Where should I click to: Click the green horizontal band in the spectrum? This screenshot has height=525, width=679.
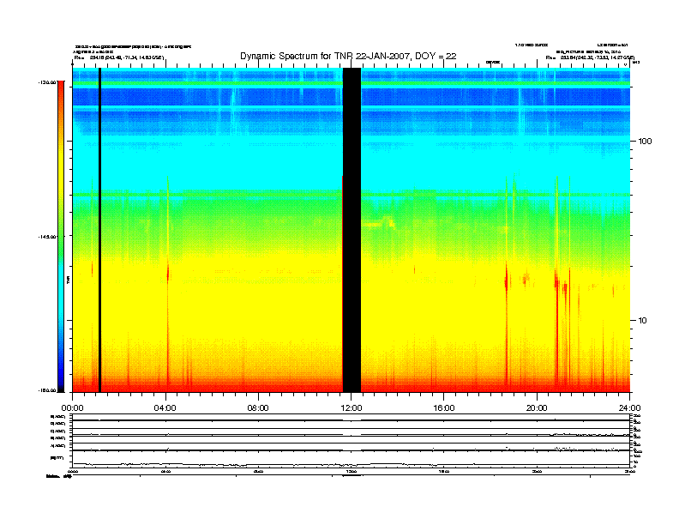[x=352, y=83]
